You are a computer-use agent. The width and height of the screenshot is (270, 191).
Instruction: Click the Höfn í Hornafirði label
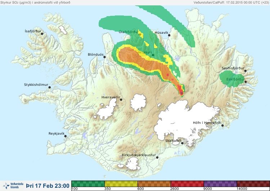click(207, 123)
